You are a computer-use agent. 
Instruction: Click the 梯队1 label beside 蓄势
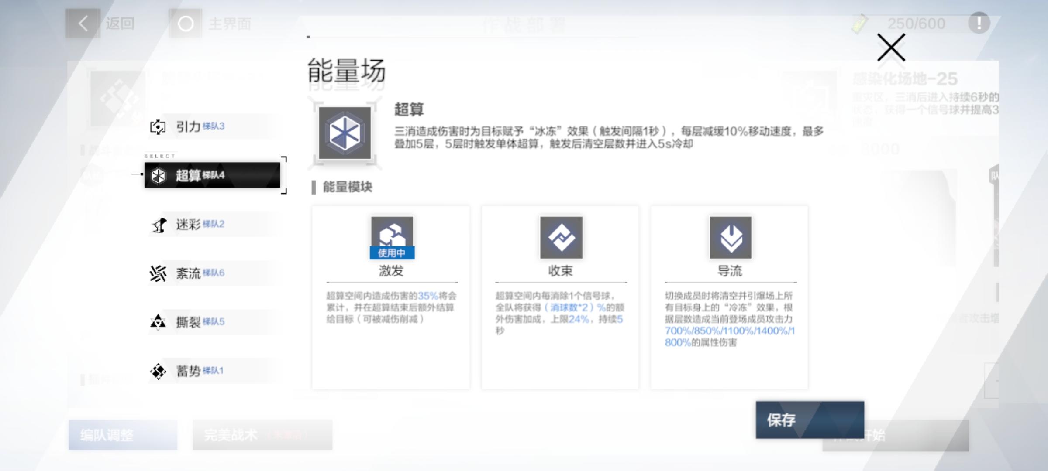tap(213, 370)
